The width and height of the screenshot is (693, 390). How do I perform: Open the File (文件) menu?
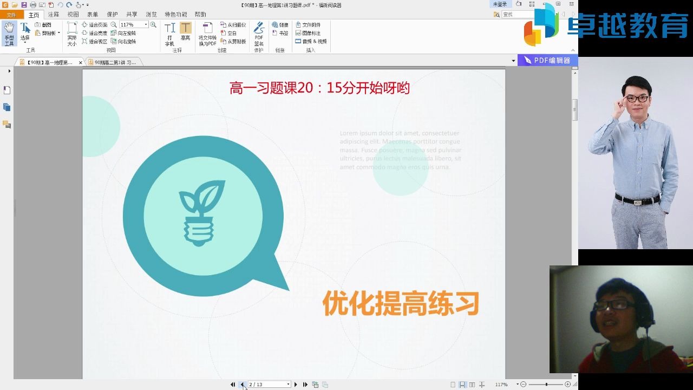(x=11, y=15)
